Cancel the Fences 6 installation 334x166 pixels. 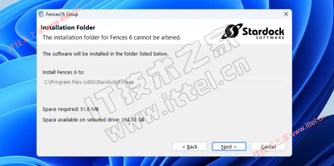pyautogui.click(x=268, y=147)
